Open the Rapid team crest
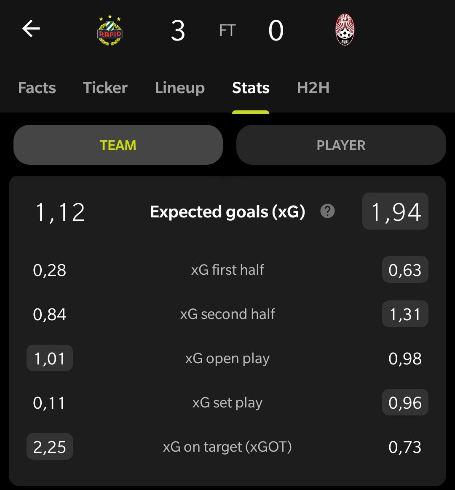 point(110,30)
